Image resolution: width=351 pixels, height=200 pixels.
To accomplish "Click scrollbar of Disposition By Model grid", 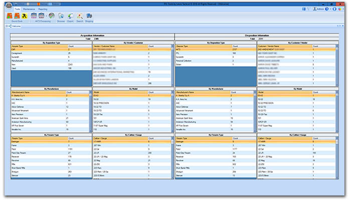I will point(337,112).
